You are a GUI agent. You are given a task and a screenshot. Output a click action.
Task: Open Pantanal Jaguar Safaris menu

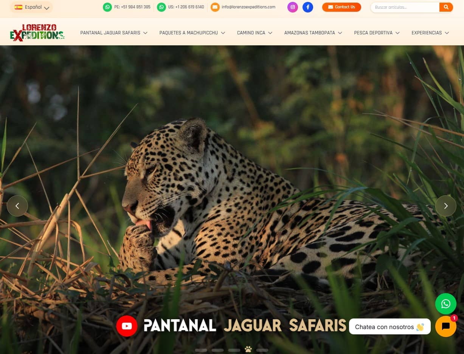[110, 33]
